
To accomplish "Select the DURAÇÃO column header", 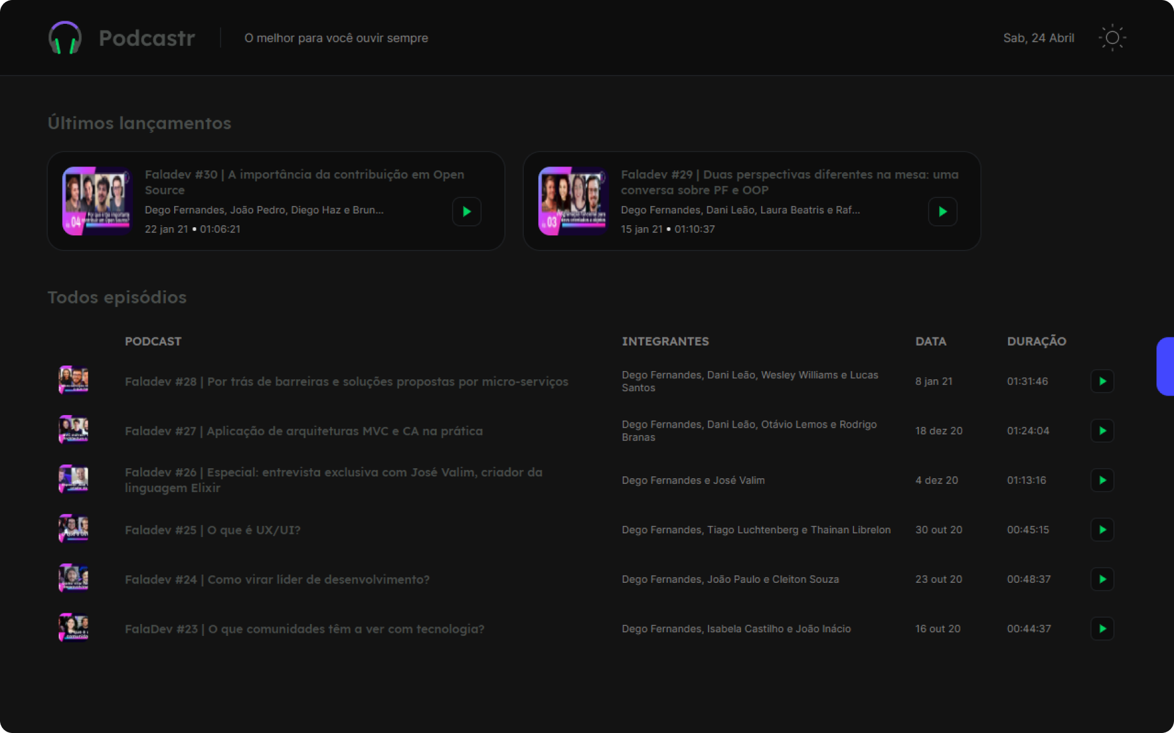I will pos(1036,341).
